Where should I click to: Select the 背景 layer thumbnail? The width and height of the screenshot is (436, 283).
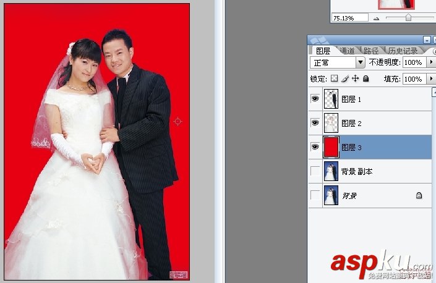pyautogui.click(x=331, y=195)
